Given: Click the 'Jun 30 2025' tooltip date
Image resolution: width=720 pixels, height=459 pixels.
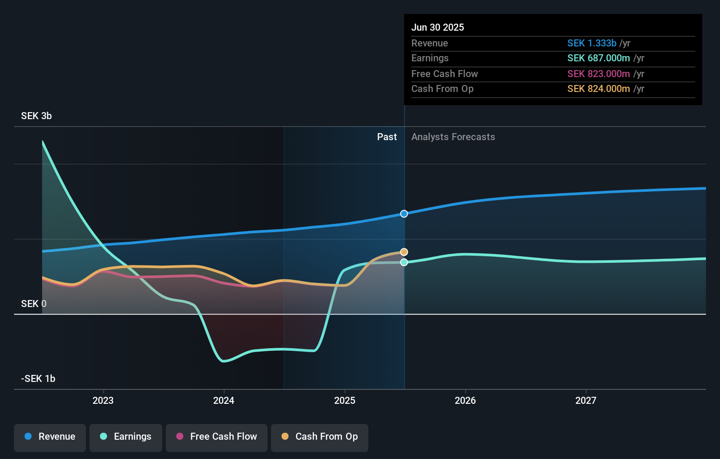Looking at the screenshot, I should click(x=438, y=27).
